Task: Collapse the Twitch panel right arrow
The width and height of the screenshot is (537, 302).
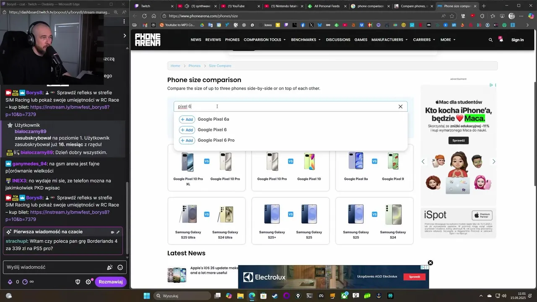Action: [124, 36]
